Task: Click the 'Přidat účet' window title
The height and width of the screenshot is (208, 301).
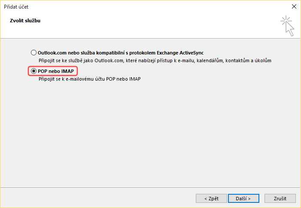Action: click(x=17, y=7)
